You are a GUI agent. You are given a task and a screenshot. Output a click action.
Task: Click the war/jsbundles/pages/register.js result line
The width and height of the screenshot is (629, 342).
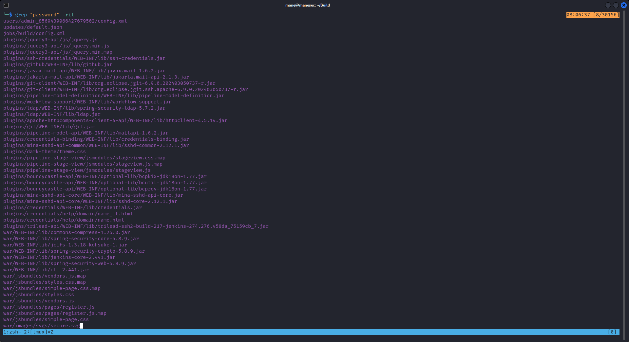click(49, 307)
